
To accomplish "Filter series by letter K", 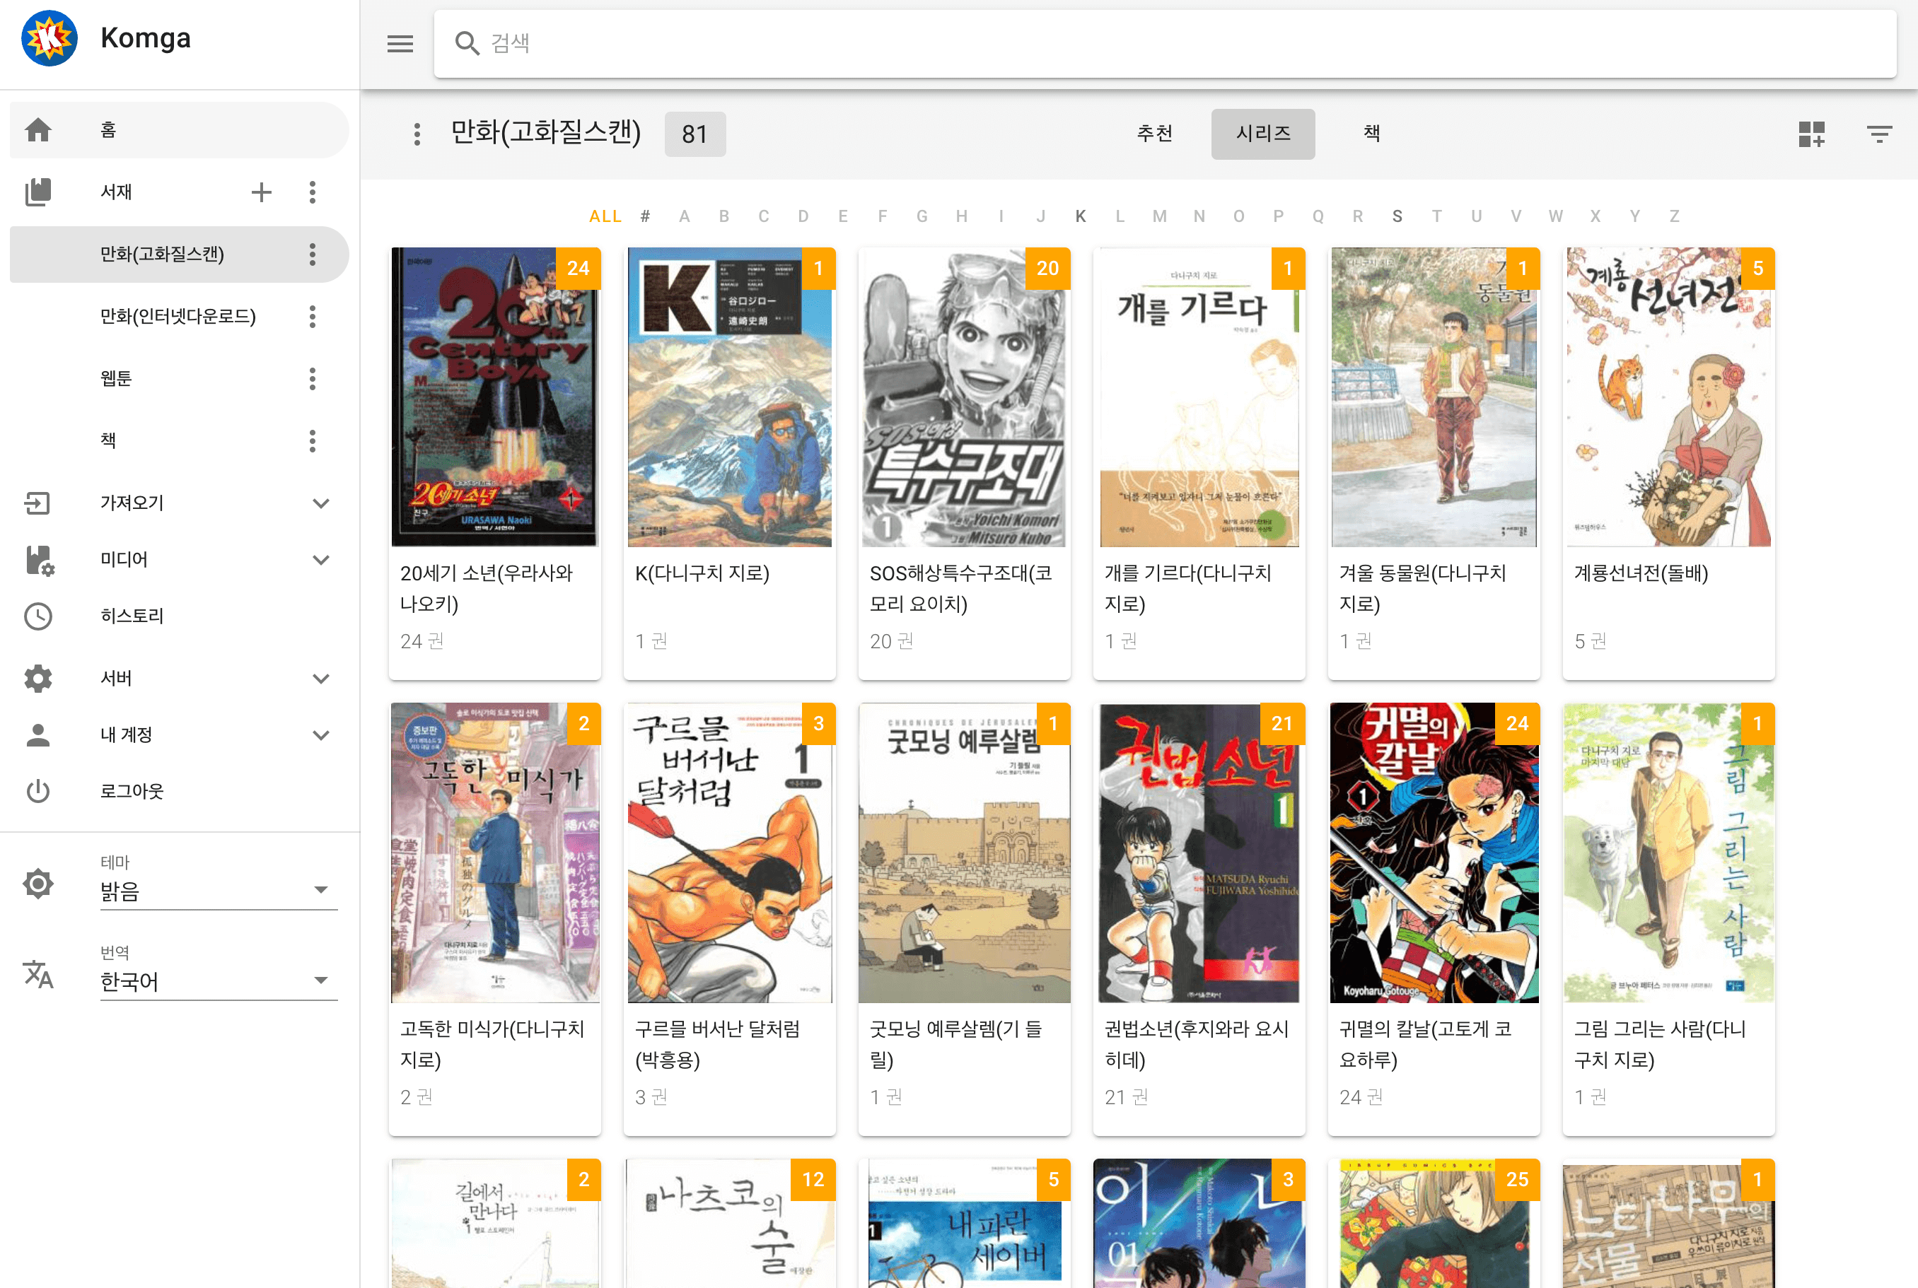I will [1080, 216].
